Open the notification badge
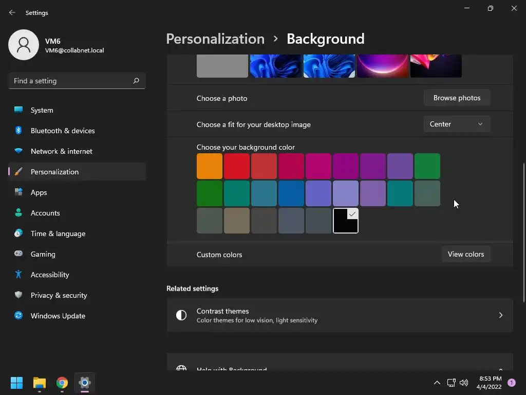 coord(512,383)
